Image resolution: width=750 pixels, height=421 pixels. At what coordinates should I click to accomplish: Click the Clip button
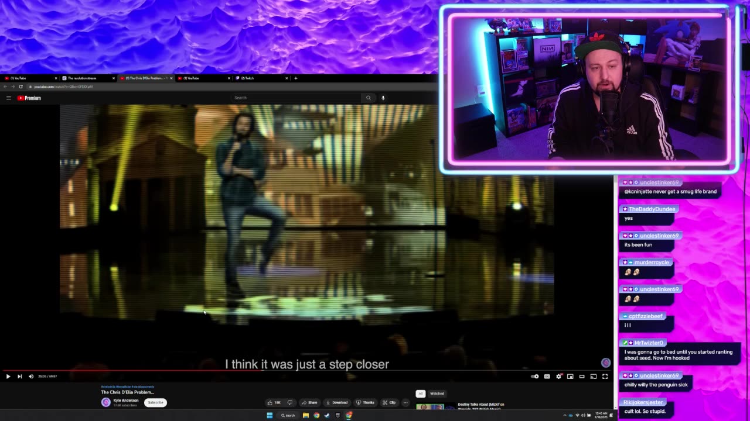pos(389,402)
